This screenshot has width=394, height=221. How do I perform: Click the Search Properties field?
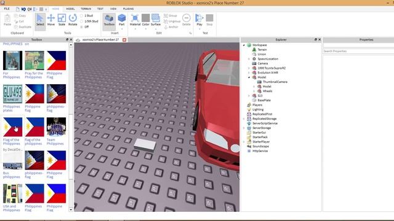(x=358, y=51)
